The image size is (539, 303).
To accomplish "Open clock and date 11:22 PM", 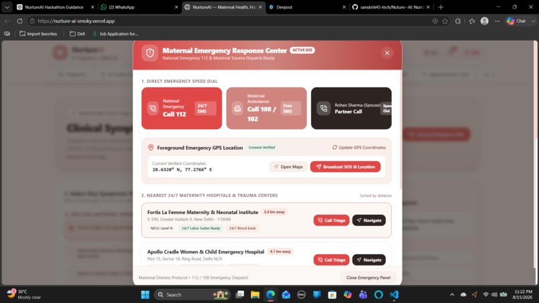I will coord(522,294).
